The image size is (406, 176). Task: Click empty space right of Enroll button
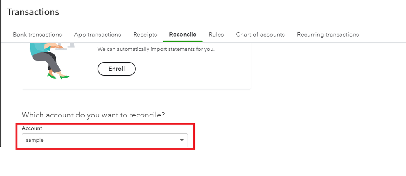(191, 69)
